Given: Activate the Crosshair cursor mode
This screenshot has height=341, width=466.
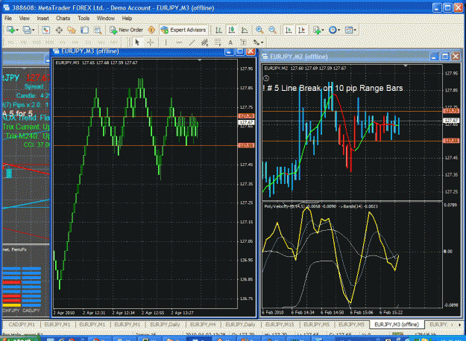Looking at the screenshot, I should [x=151, y=42].
